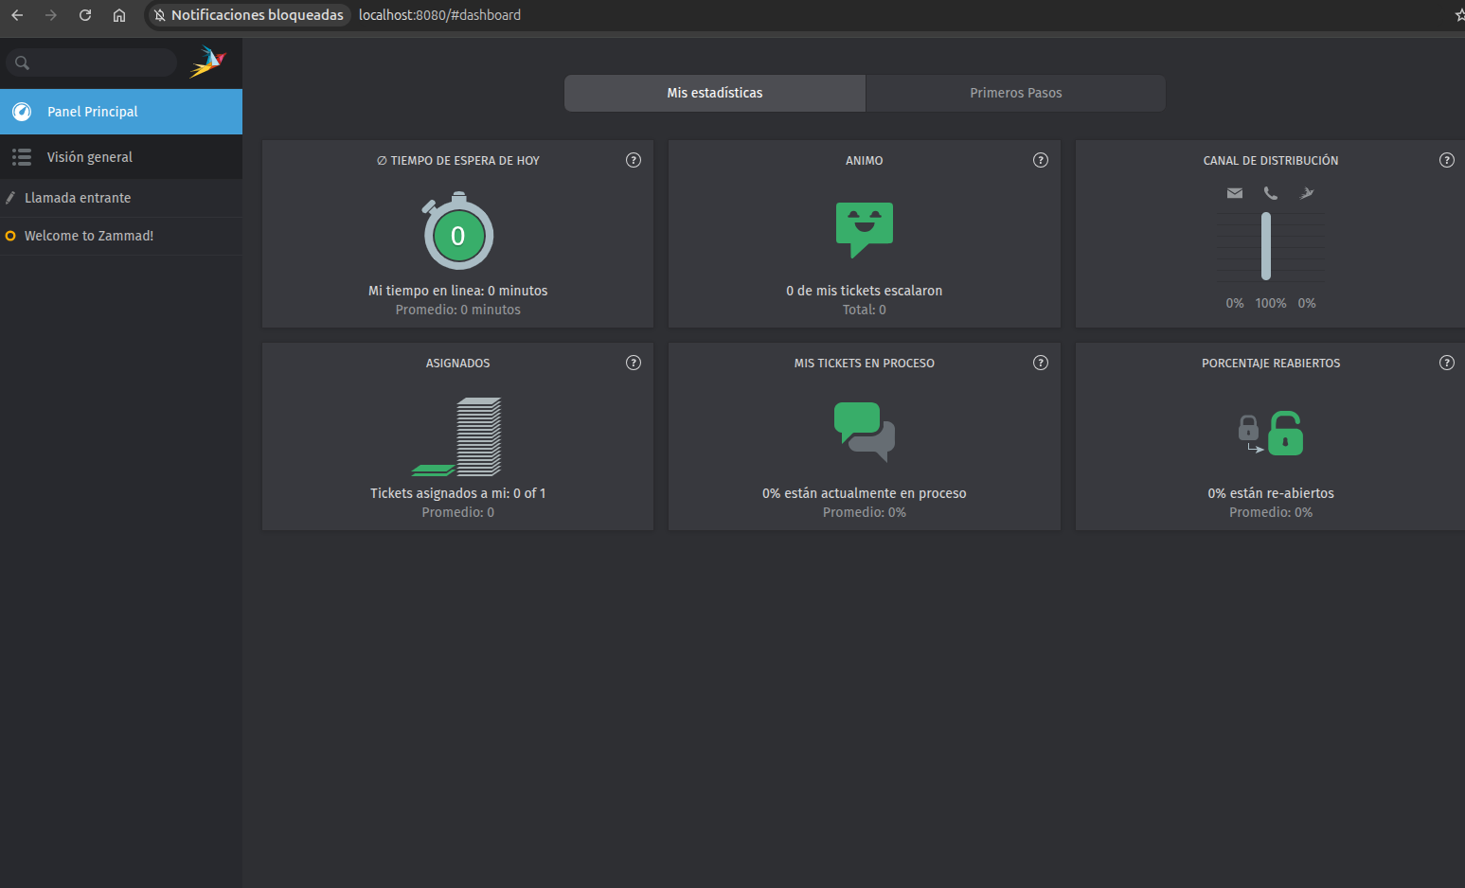Click the green smiley mood icon
This screenshot has height=888, width=1465.
[x=864, y=228]
